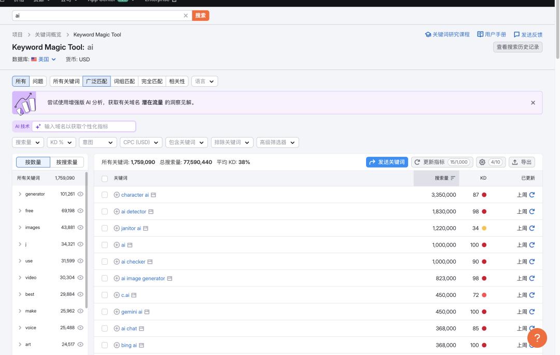Click the plus icon beside ai detector
This screenshot has width=560, height=355.
tap(117, 212)
